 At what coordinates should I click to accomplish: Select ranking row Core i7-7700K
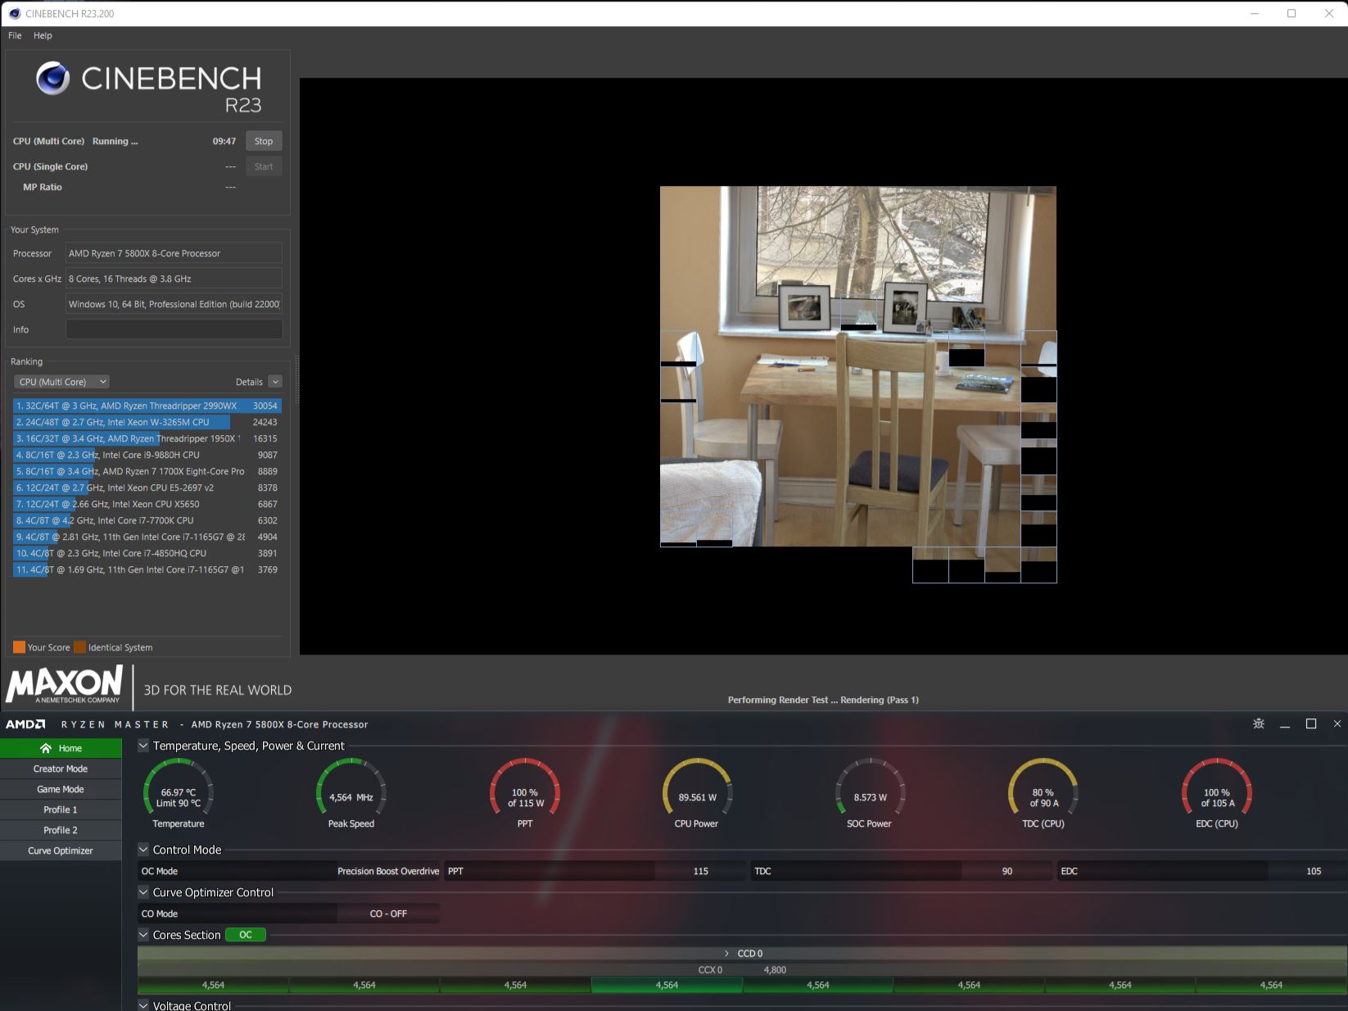click(x=147, y=520)
